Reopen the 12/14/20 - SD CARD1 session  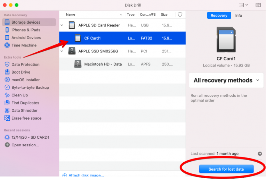pos(30,137)
